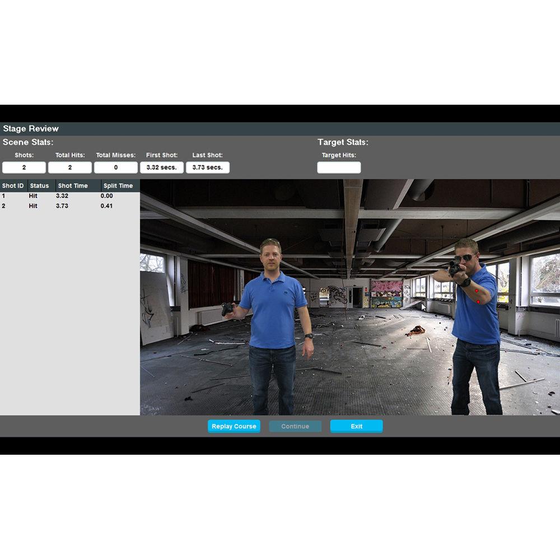Screen dimensions: 560x560
Task: Click the Split Time column header
Action: (x=119, y=186)
